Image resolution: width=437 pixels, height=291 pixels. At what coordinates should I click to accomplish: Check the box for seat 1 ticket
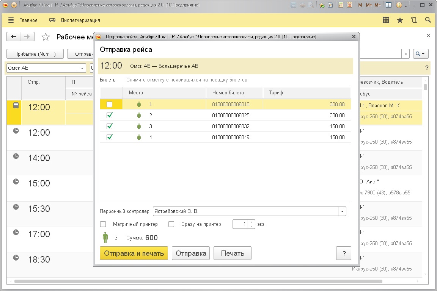[x=110, y=104]
